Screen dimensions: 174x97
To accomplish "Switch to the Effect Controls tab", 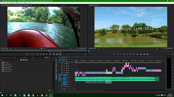I will tap(37, 5).
